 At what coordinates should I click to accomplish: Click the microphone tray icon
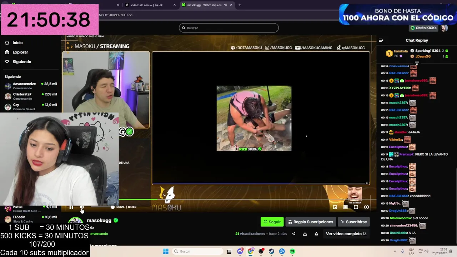[x=403, y=251]
